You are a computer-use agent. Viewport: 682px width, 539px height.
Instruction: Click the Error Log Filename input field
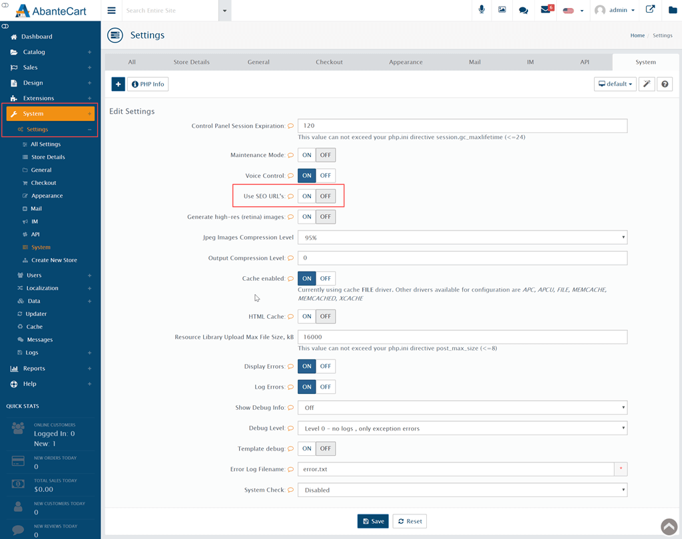coord(456,469)
